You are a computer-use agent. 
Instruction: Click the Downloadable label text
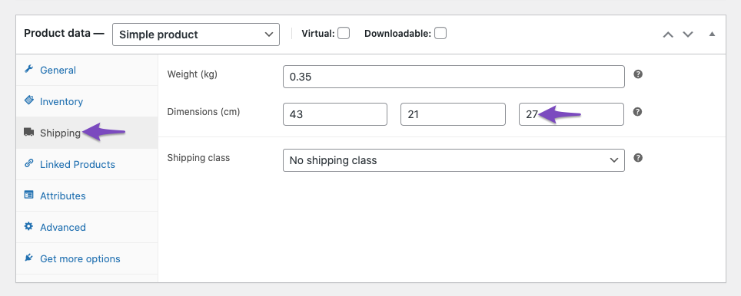coord(397,34)
